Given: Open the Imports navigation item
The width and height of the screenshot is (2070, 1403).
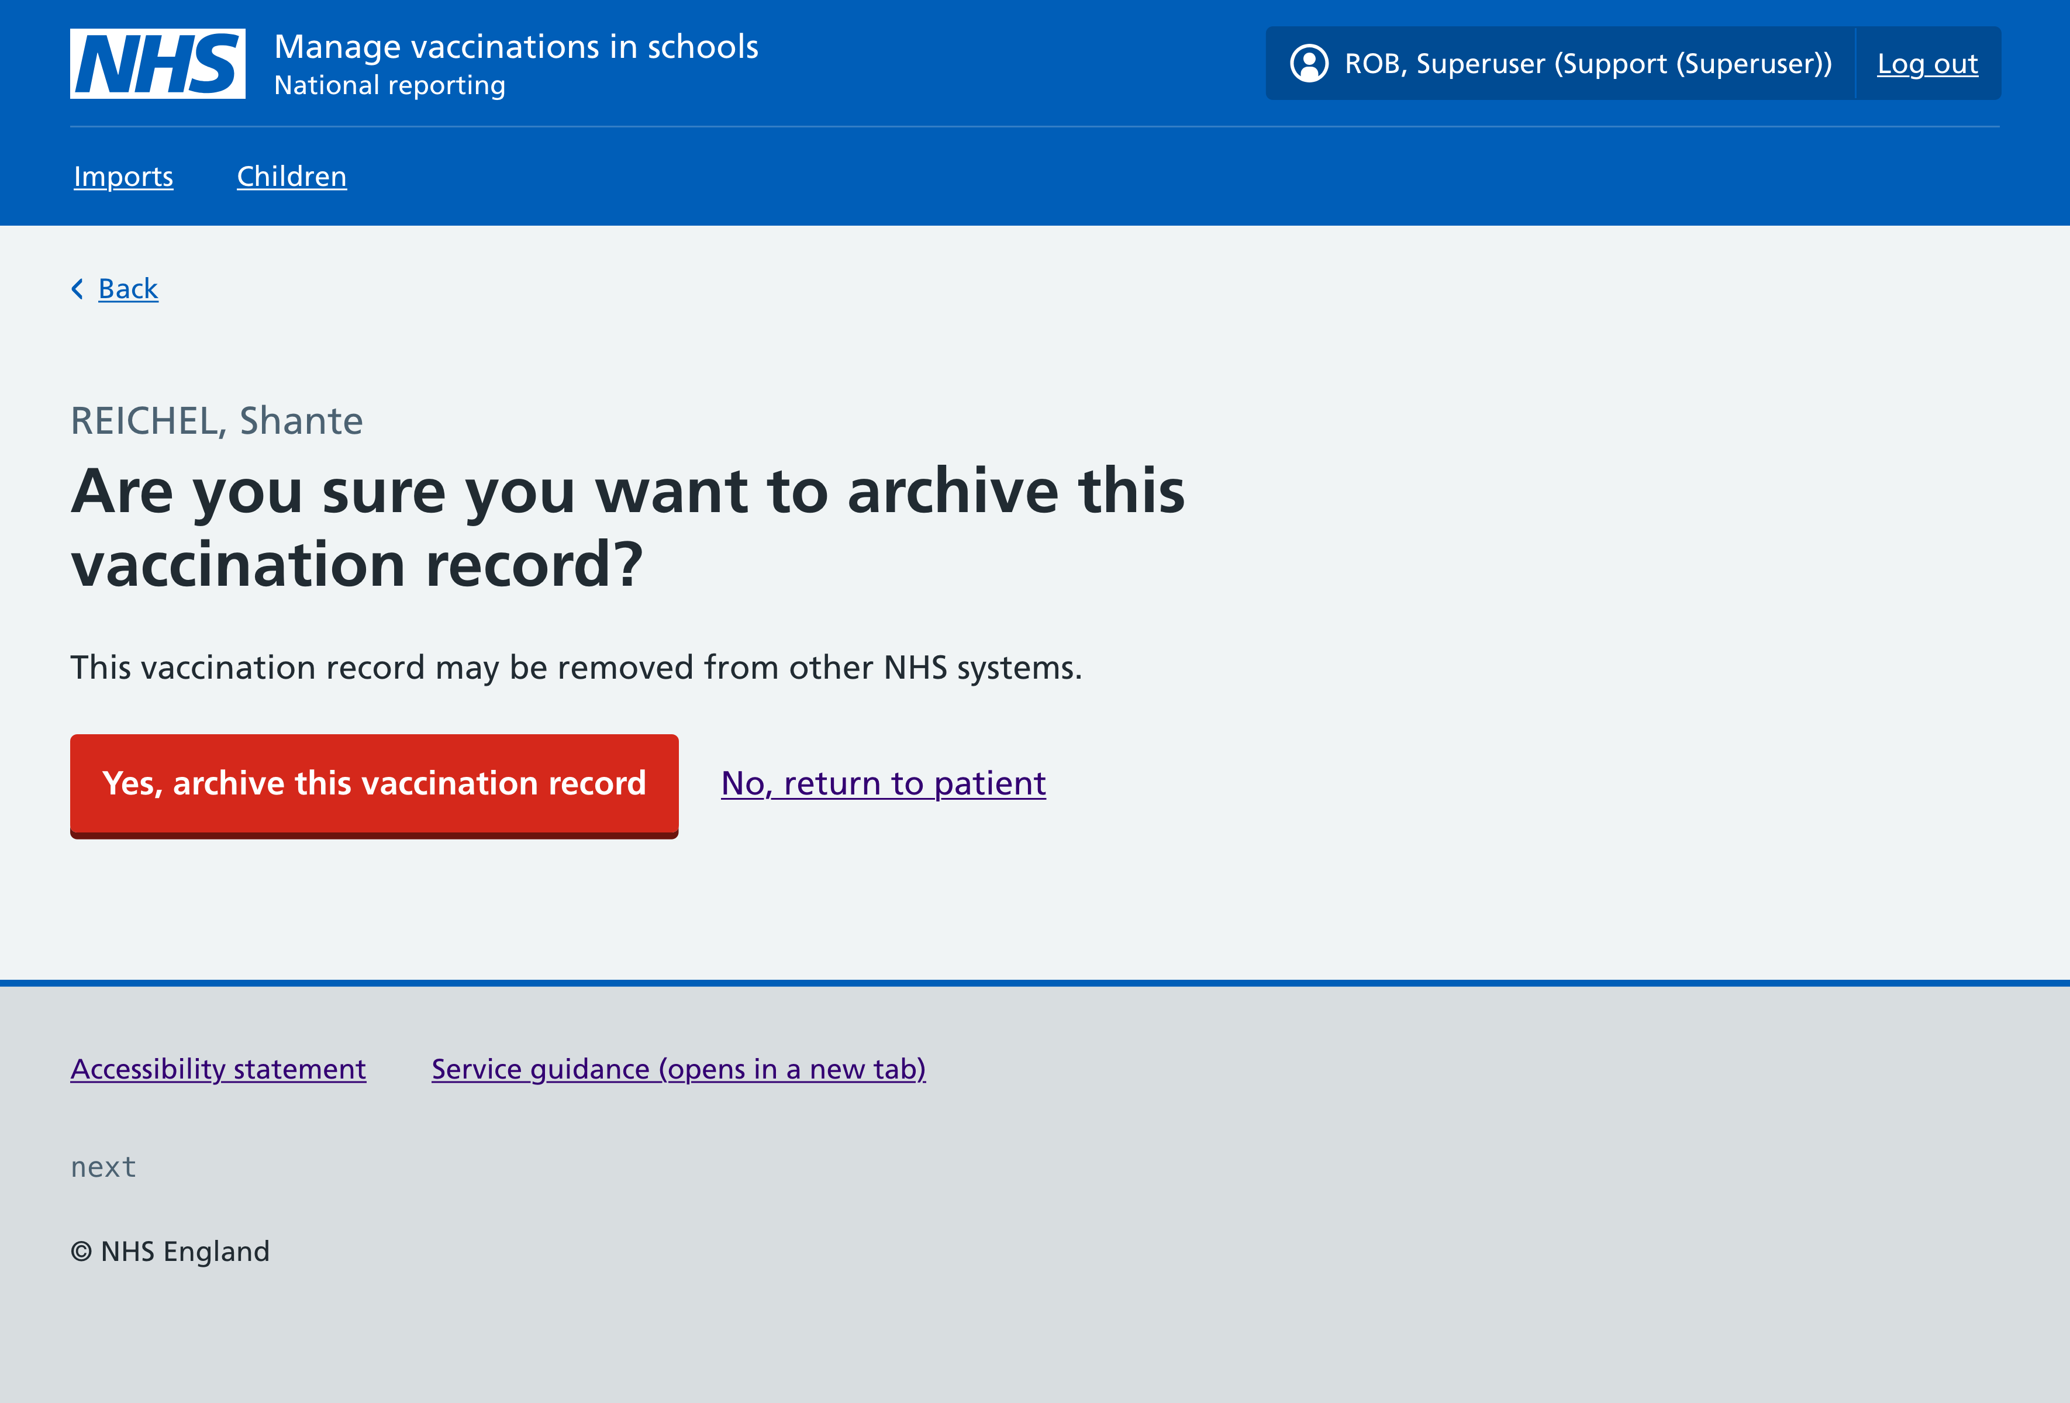Looking at the screenshot, I should click(124, 177).
